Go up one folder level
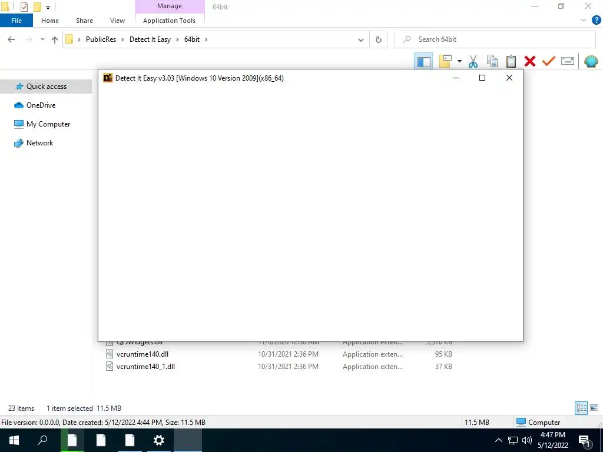Viewport: 603px width, 452px height. 55,39
